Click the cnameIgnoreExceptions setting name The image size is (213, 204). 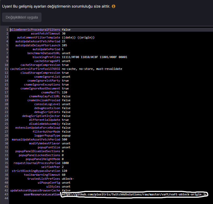[x=42, y=84]
